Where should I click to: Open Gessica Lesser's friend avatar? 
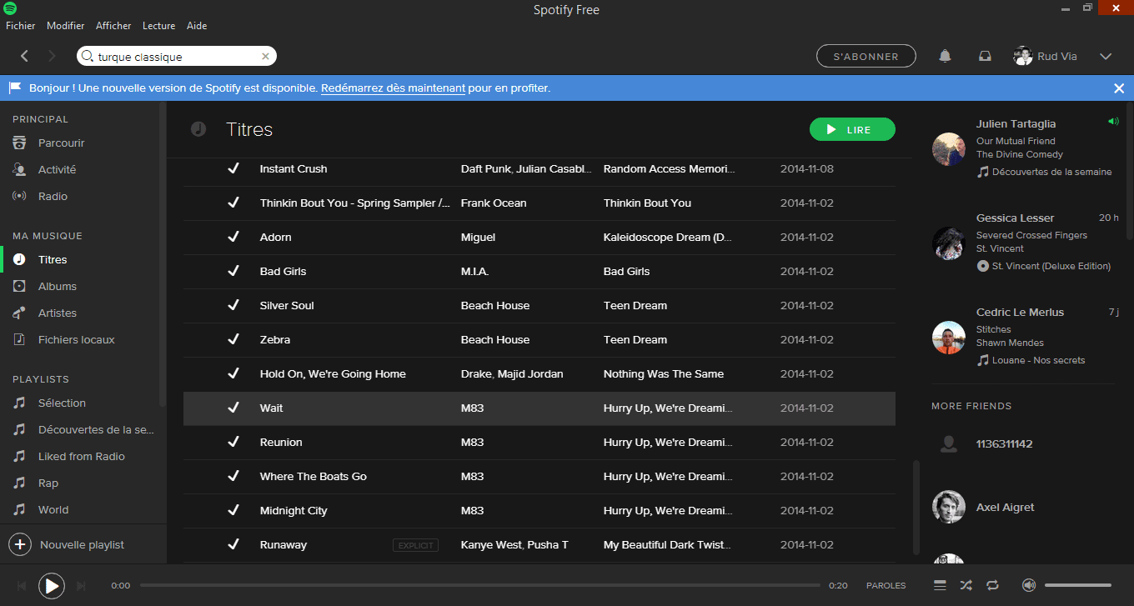pyautogui.click(x=949, y=243)
